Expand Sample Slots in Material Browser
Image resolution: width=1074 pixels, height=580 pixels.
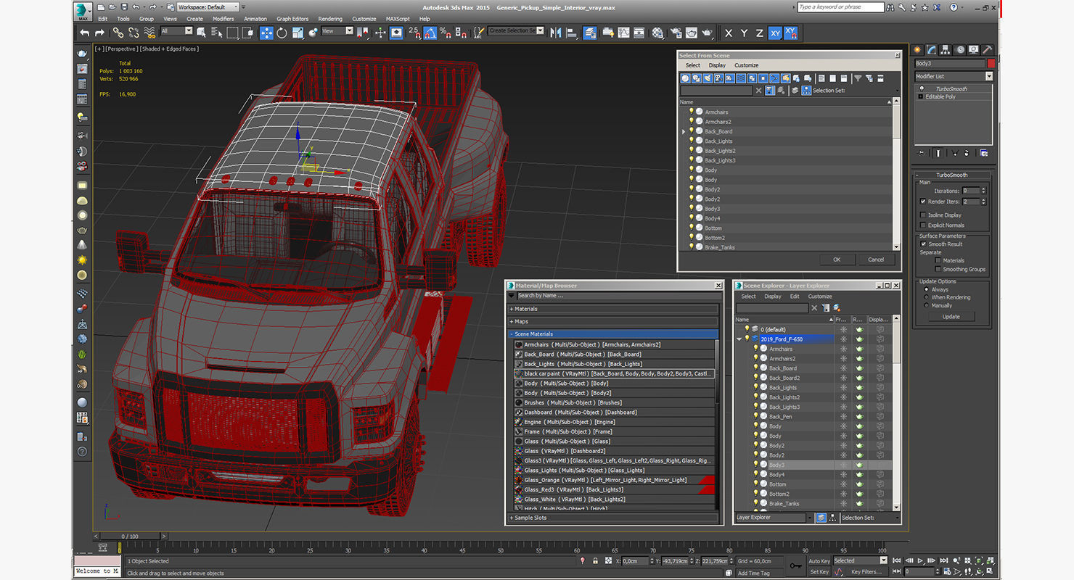click(x=613, y=518)
